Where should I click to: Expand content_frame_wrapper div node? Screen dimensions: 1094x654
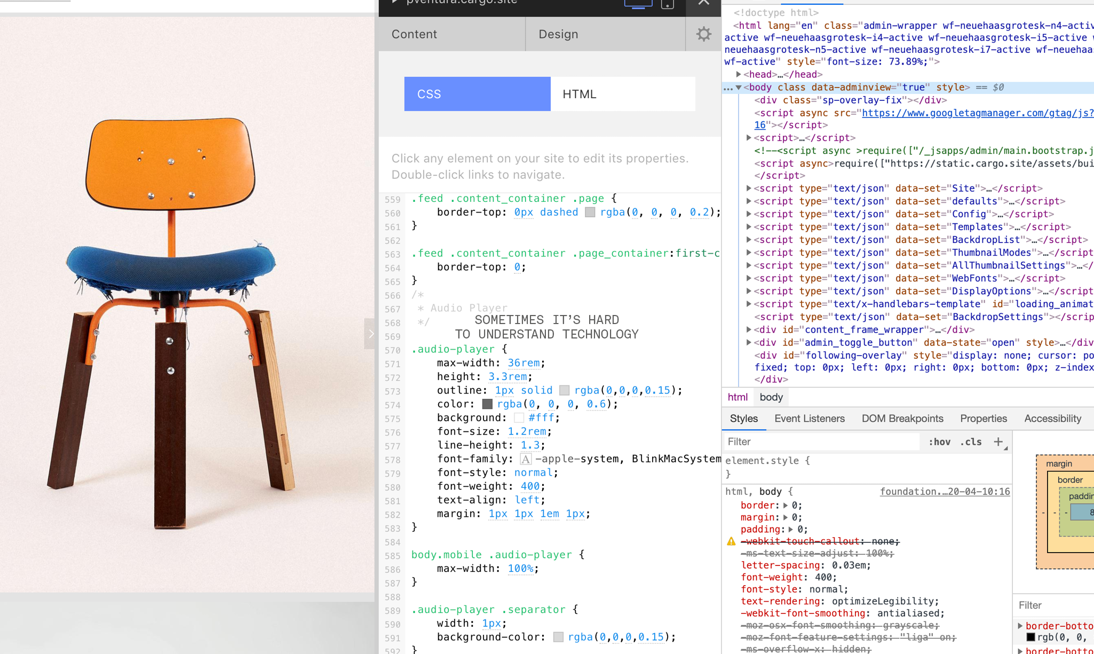tap(749, 329)
